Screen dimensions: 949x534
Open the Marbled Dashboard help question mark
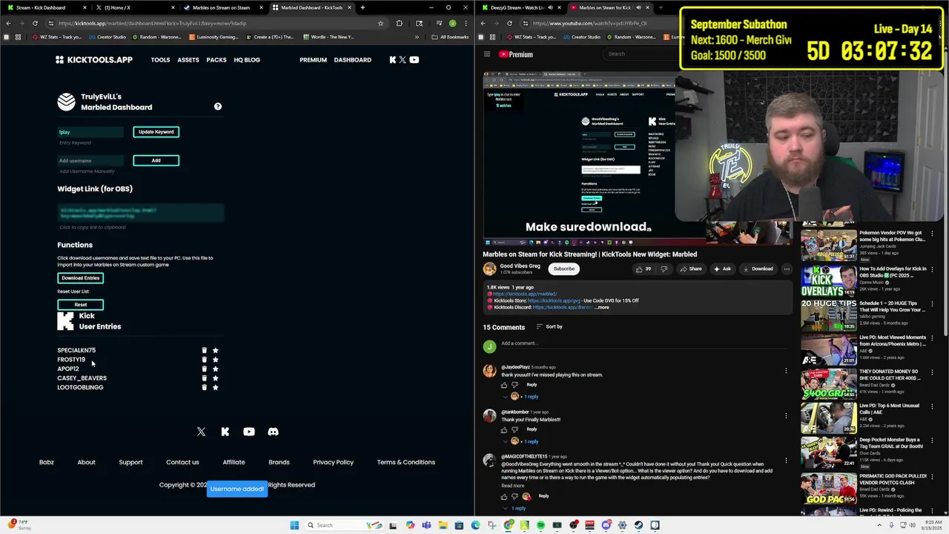(x=218, y=107)
